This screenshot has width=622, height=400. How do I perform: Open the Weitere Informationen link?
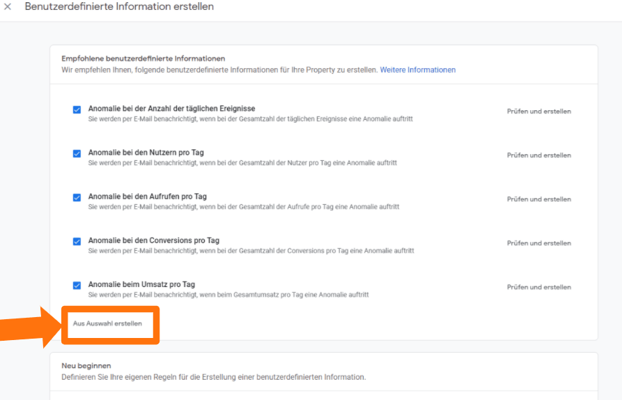point(417,70)
